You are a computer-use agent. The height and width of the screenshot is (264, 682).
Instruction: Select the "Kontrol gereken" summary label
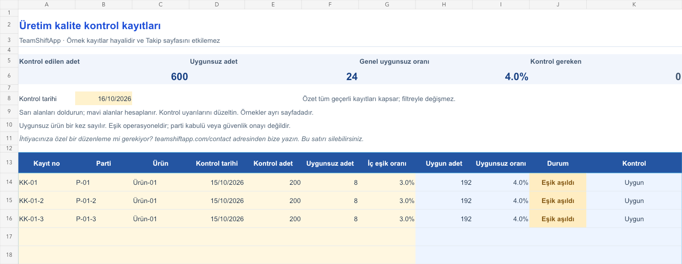coord(556,61)
